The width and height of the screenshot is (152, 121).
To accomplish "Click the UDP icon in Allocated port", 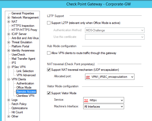I will tap(88, 77).
